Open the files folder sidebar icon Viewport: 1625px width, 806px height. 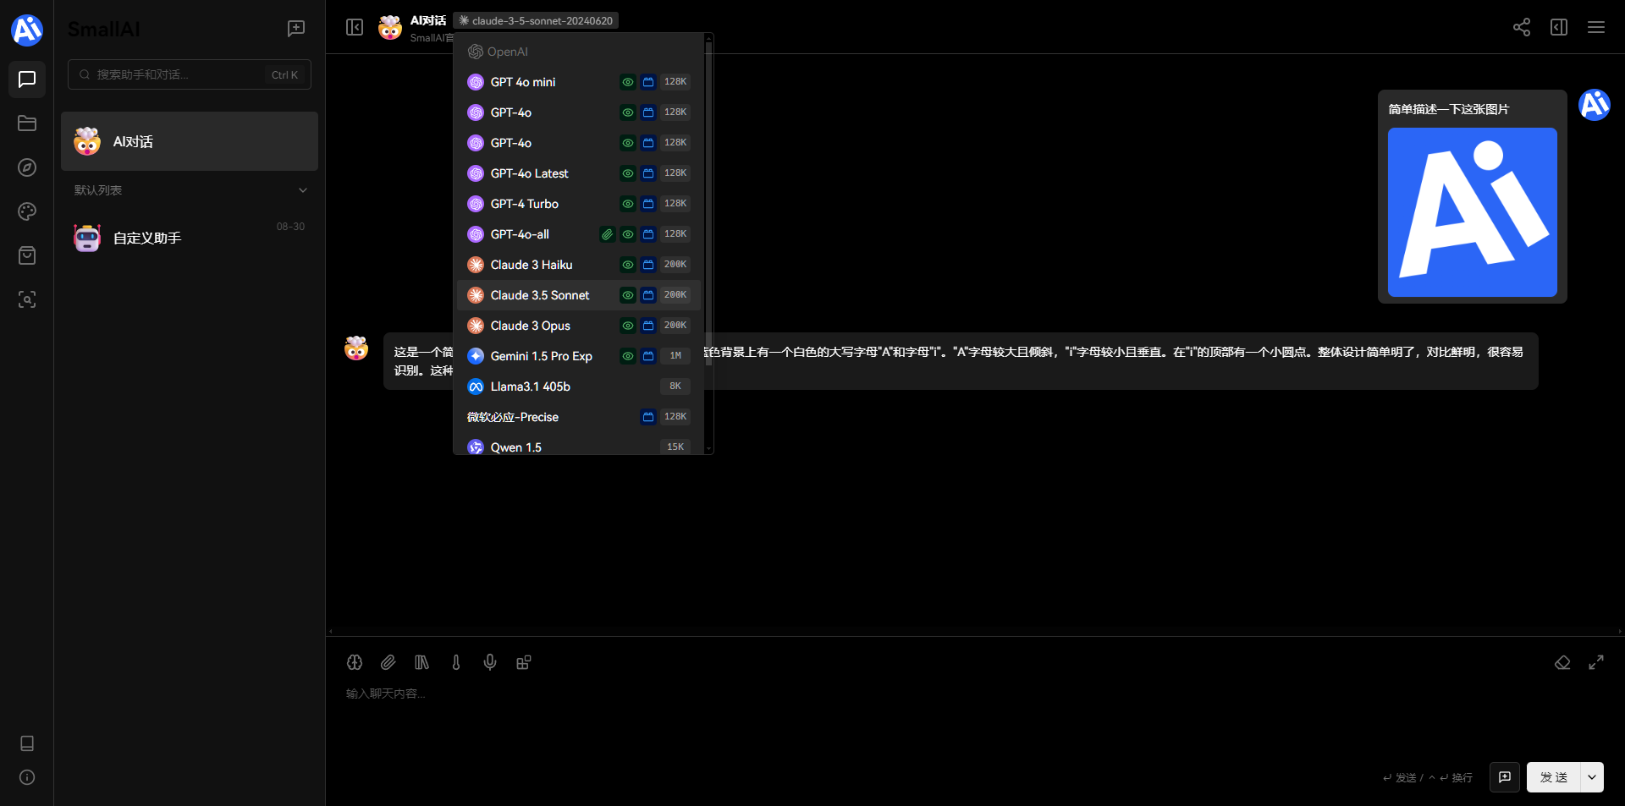[27, 123]
